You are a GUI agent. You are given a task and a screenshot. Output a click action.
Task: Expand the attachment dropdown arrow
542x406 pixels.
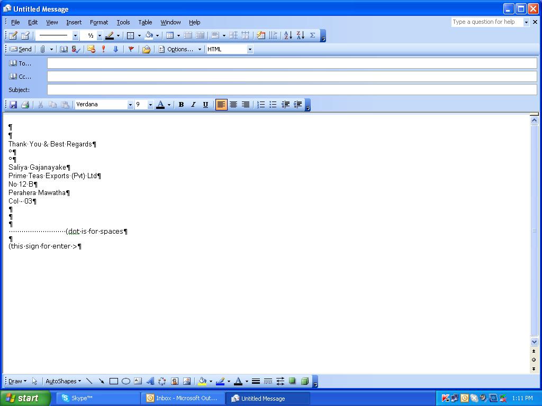(x=51, y=49)
